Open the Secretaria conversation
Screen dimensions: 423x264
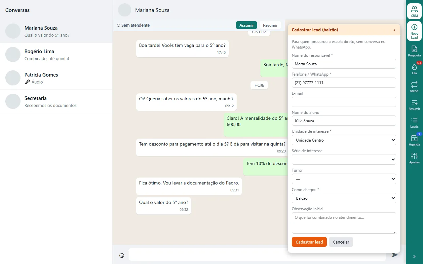(x=56, y=102)
